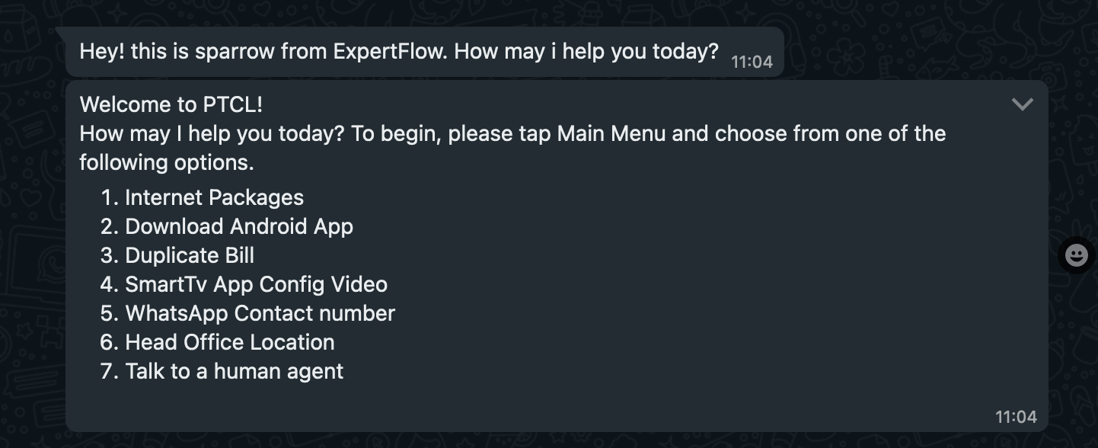
Task: Click the Welcome to PTCL! heading text
Action: click(x=171, y=104)
